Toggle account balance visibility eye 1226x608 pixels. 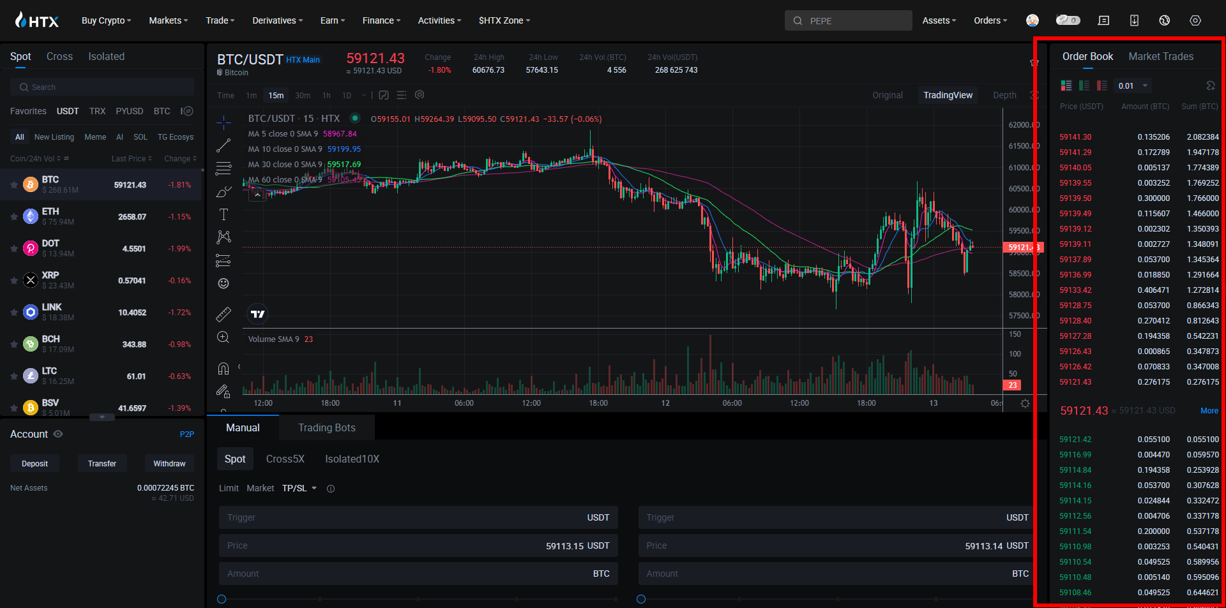[58, 434]
